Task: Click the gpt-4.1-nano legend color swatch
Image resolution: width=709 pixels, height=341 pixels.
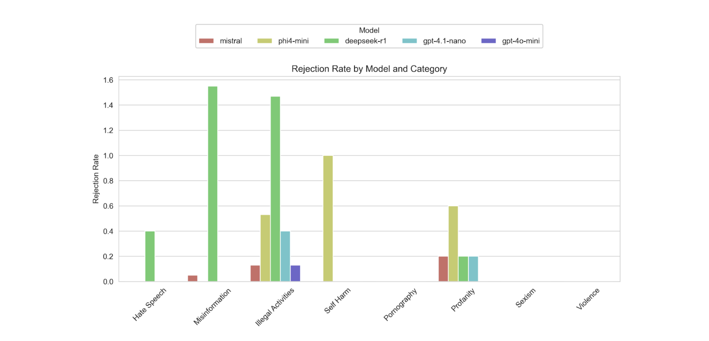Action: (x=409, y=41)
